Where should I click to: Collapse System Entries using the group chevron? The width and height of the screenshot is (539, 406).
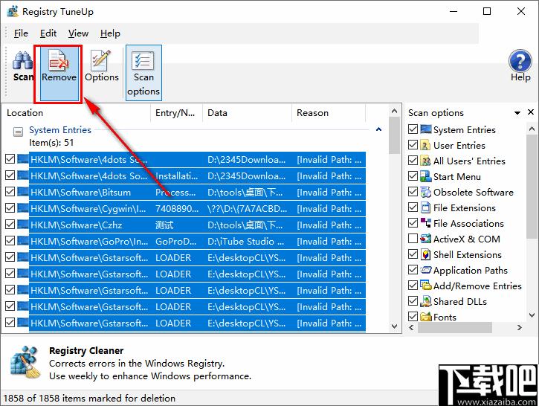(x=378, y=129)
